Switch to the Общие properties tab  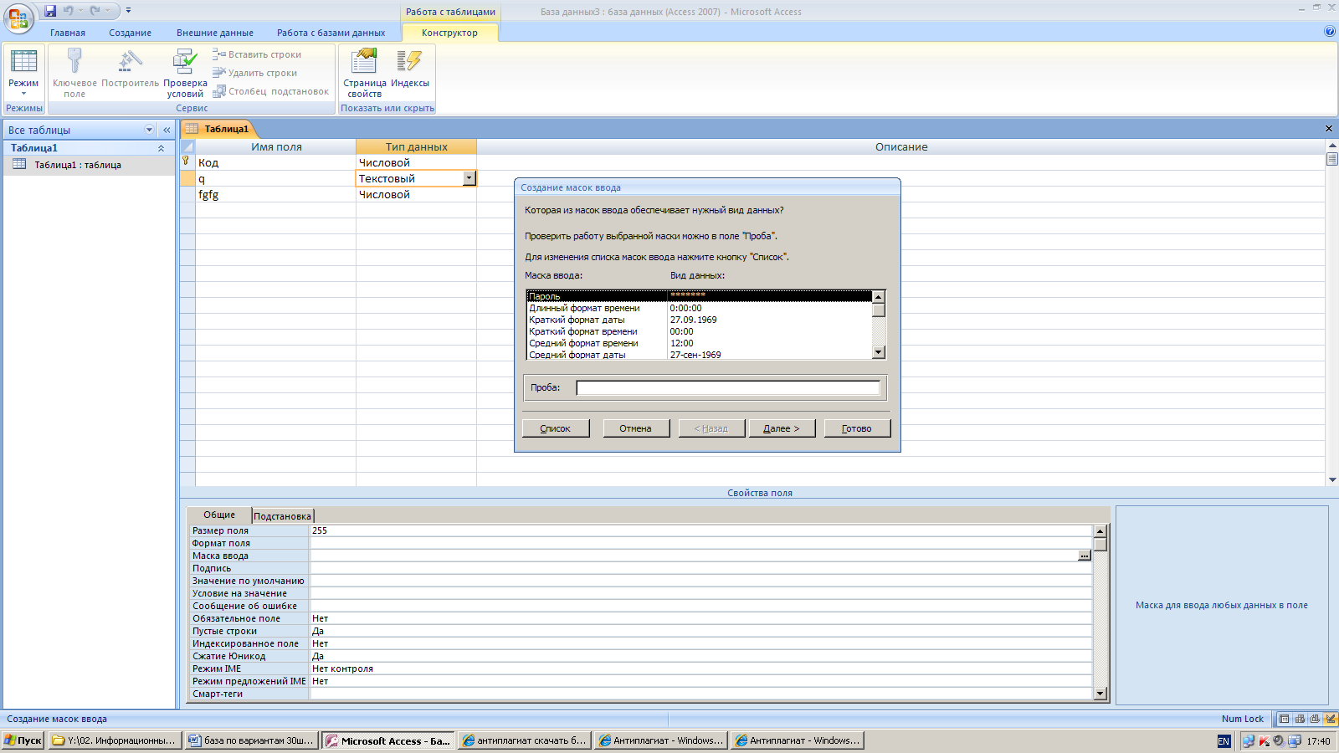[219, 515]
